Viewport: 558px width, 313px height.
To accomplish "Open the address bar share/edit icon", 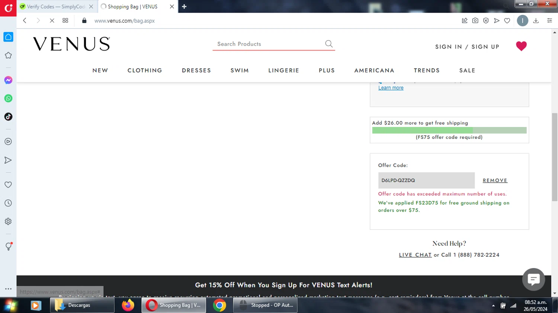I will (x=465, y=21).
